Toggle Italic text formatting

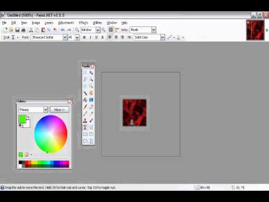(90, 38)
